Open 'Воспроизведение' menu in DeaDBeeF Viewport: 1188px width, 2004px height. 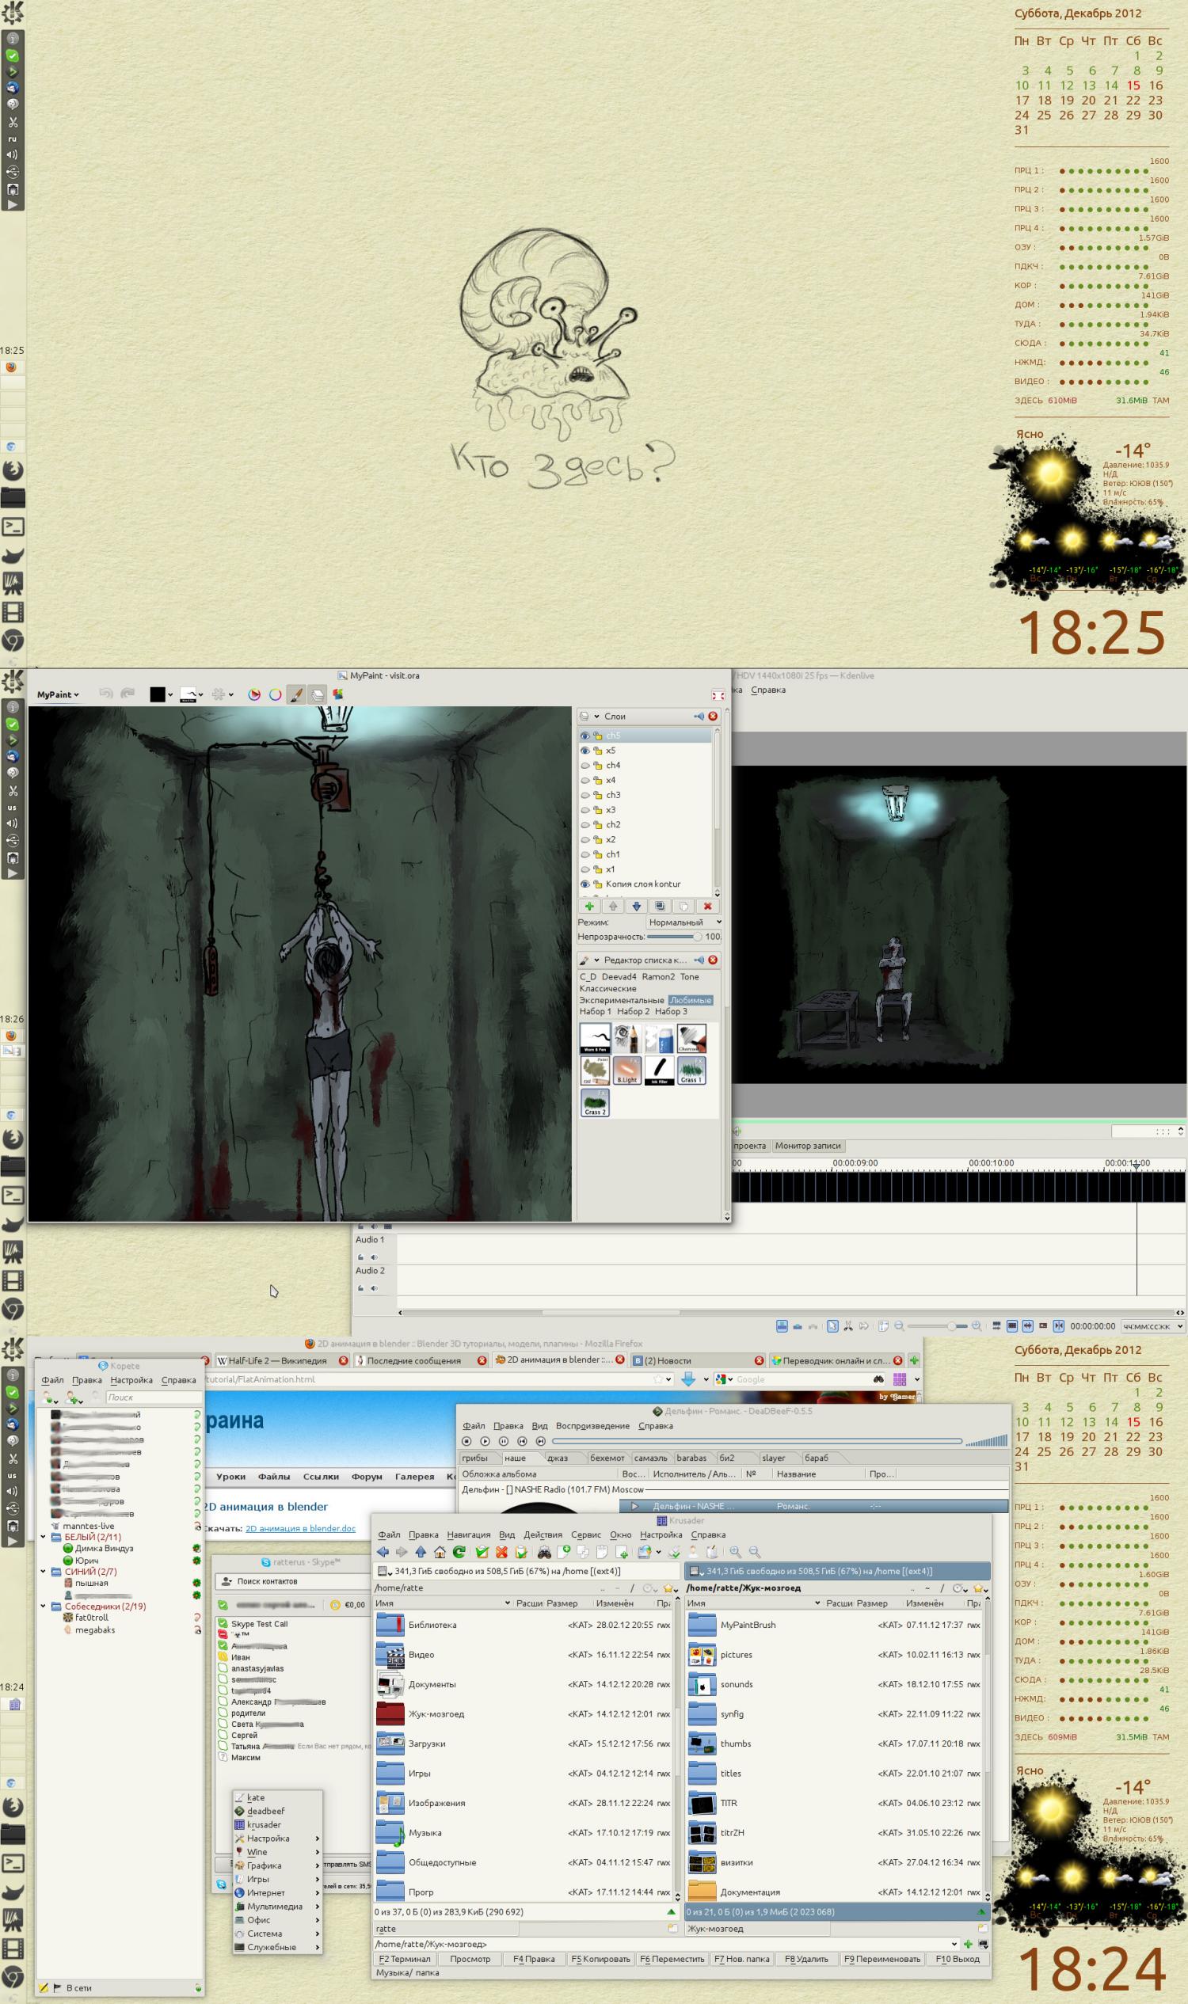click(592, 1425)
